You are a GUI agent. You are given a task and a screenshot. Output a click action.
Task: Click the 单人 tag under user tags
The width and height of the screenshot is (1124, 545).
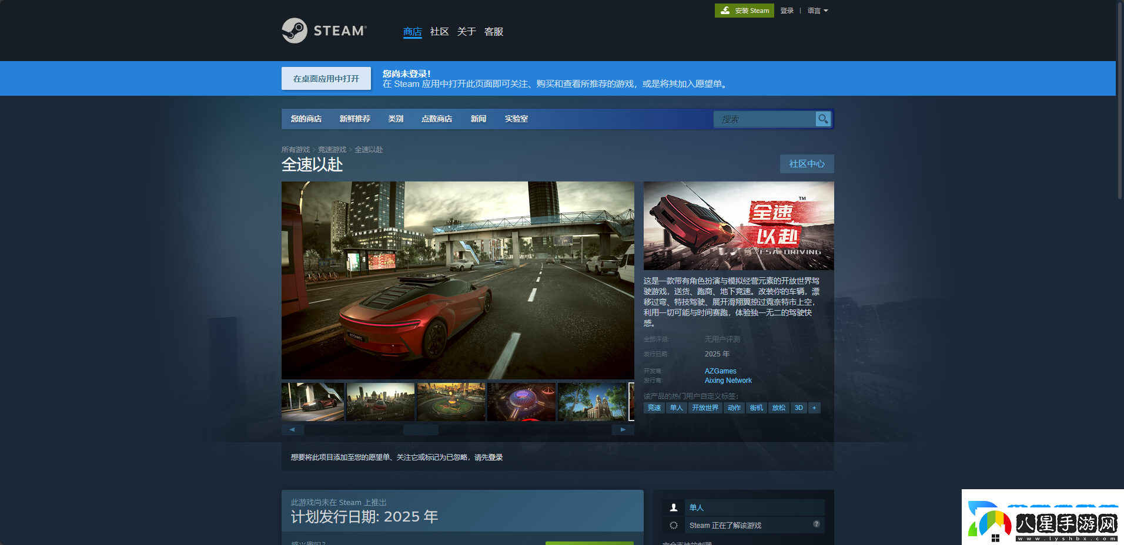click(x=676, y=408)
